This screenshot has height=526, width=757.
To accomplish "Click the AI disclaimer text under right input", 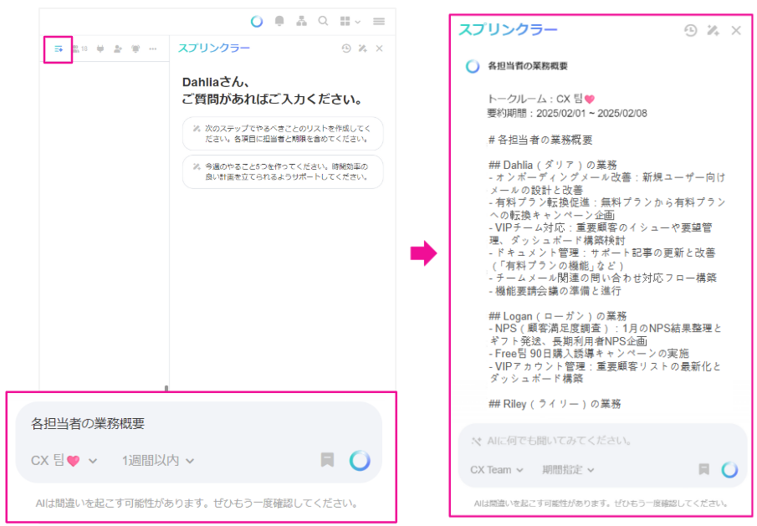I will pyautogui.click(x=601, y=503).
